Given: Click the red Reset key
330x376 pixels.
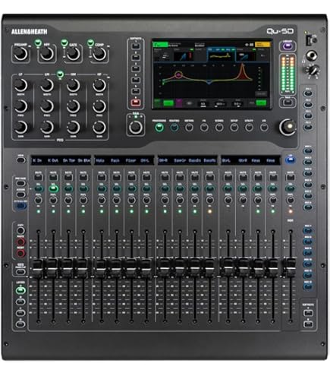Looking at the screenshot, I should [x=20, y=253].
